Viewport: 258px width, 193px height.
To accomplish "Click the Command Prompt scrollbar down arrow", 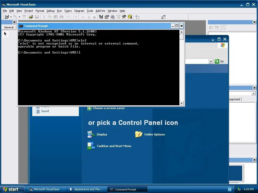I will click(x=181, y=103).
